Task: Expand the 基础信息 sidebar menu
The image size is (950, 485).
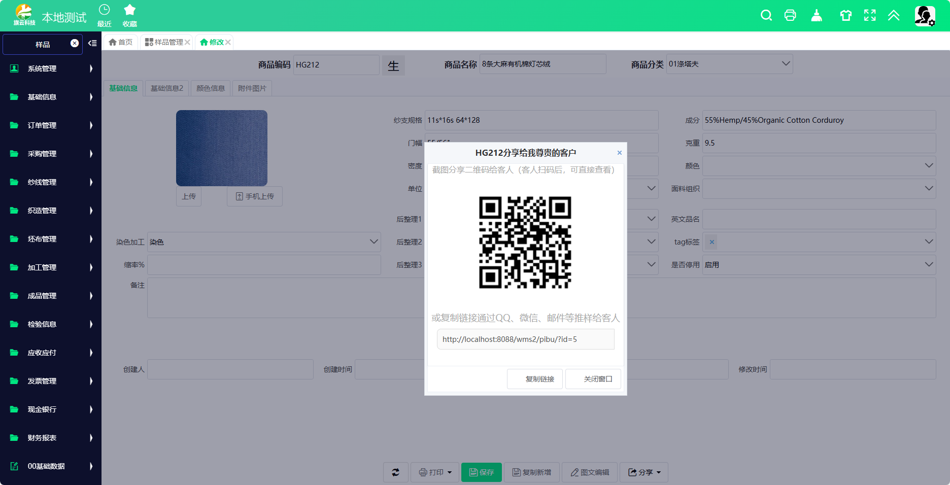Action: point(51,97)
